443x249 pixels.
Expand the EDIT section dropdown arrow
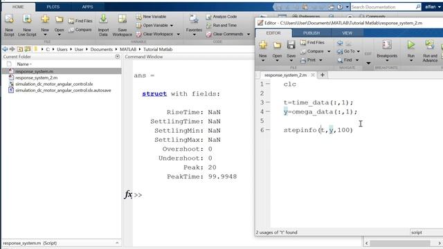(368, 63)
